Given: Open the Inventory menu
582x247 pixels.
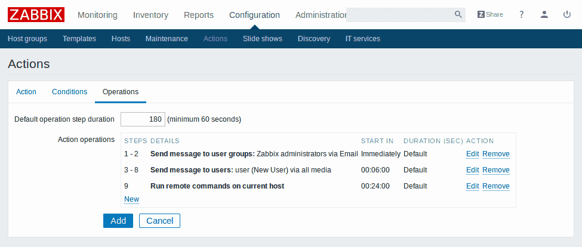Looking at the screenshot, I should pos(150,15).
